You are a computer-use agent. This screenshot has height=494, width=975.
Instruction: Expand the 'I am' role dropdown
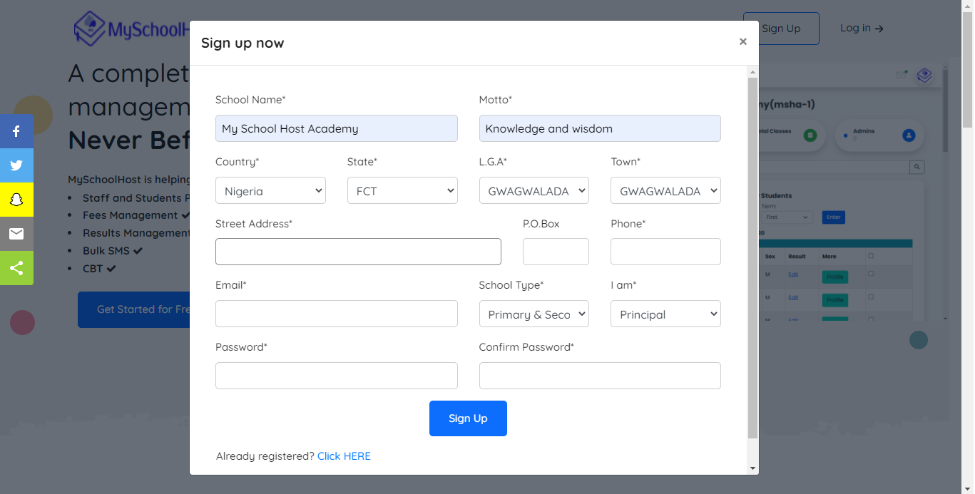665,314
